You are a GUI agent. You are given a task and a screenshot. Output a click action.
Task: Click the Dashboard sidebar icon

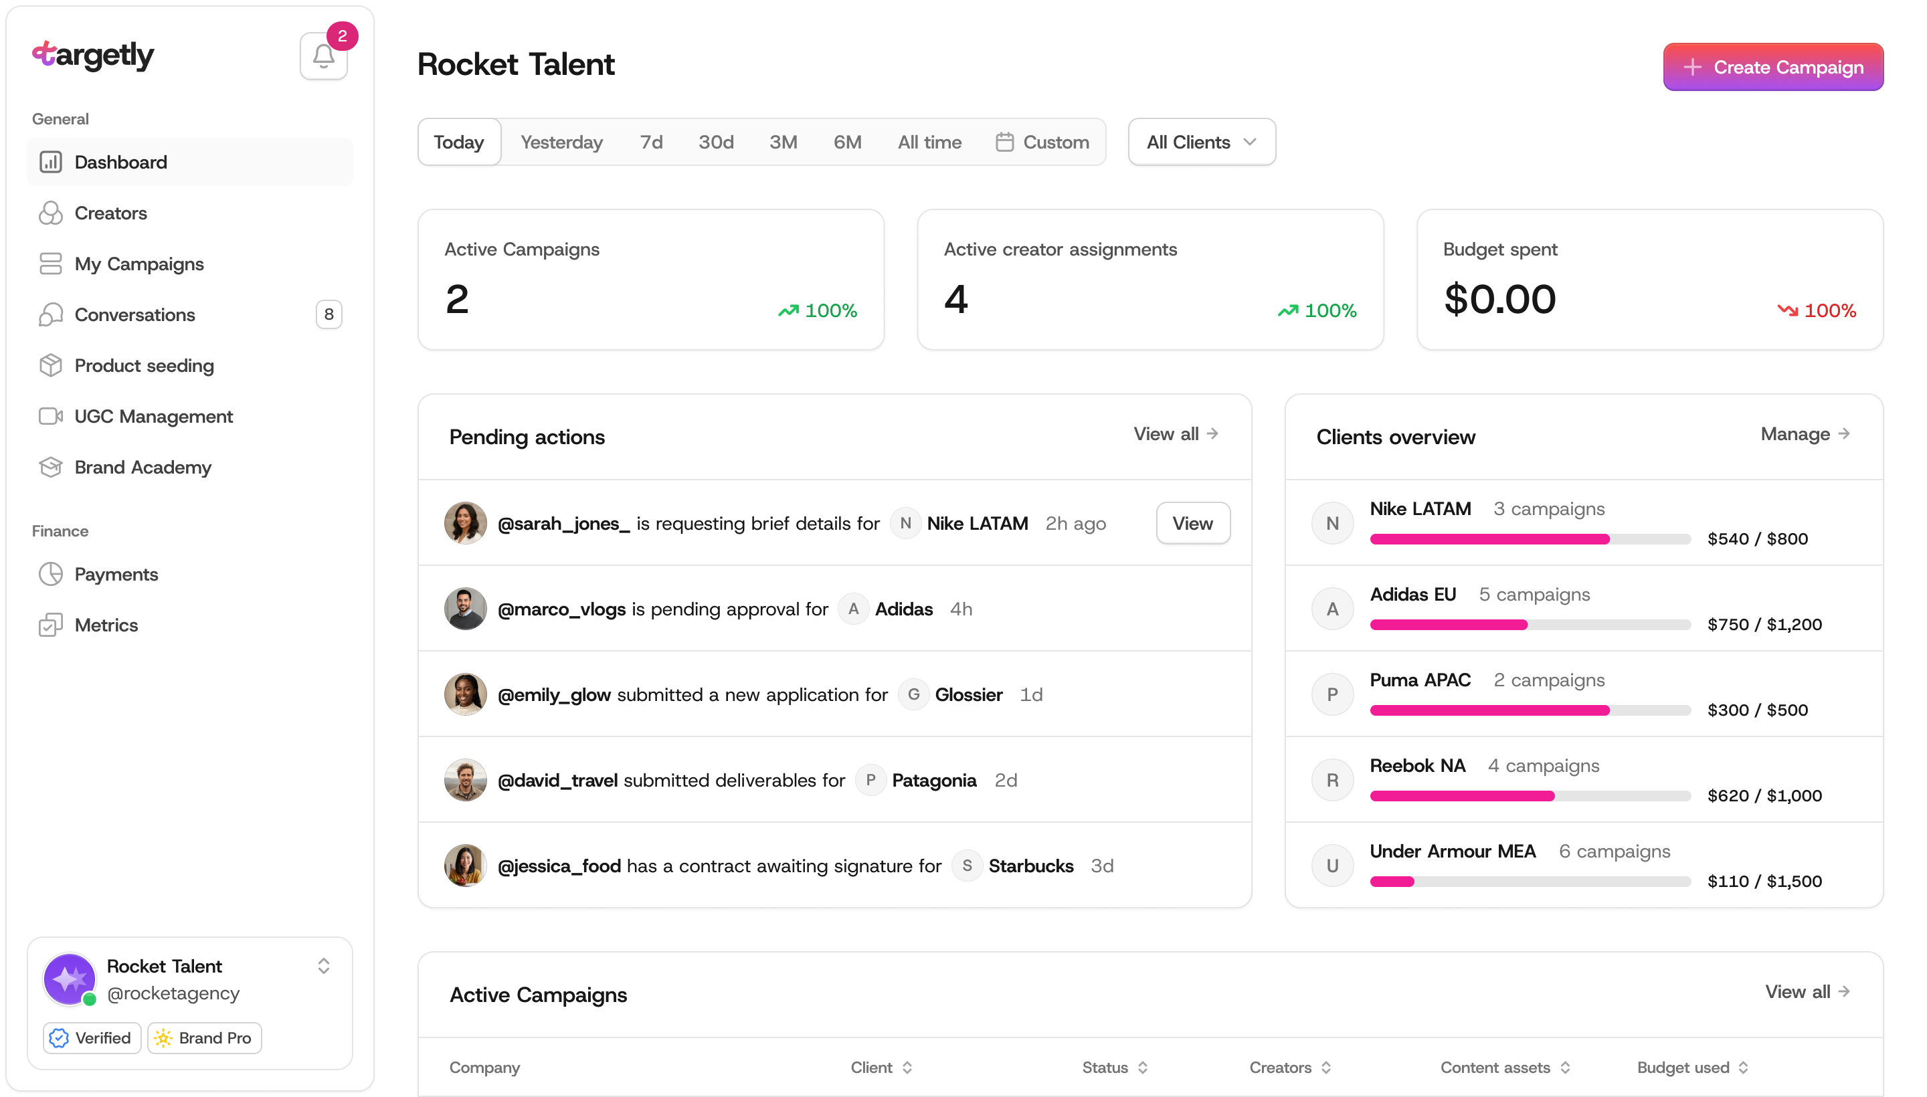(50, 162)
